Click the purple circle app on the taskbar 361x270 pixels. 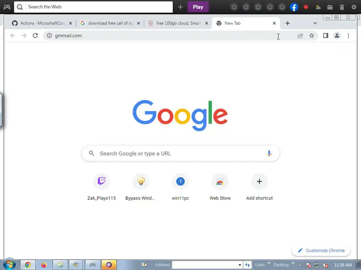point(109,265)
